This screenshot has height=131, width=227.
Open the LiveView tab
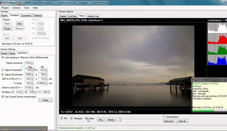click(72, 16)
